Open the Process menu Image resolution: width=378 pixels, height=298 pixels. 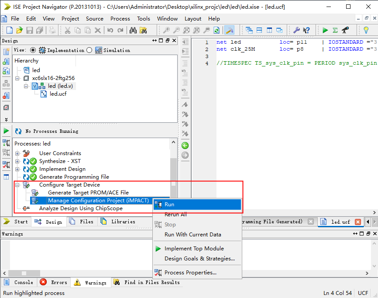(x=120, y=19)
